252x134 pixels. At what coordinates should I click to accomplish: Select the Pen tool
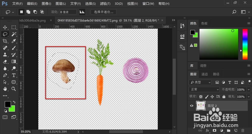tap(5, 75)
